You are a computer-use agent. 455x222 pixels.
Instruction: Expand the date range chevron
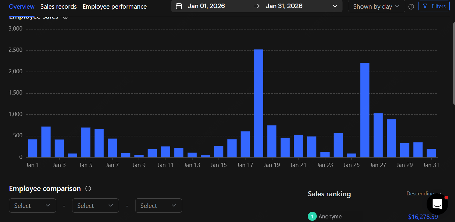point(335,6)
